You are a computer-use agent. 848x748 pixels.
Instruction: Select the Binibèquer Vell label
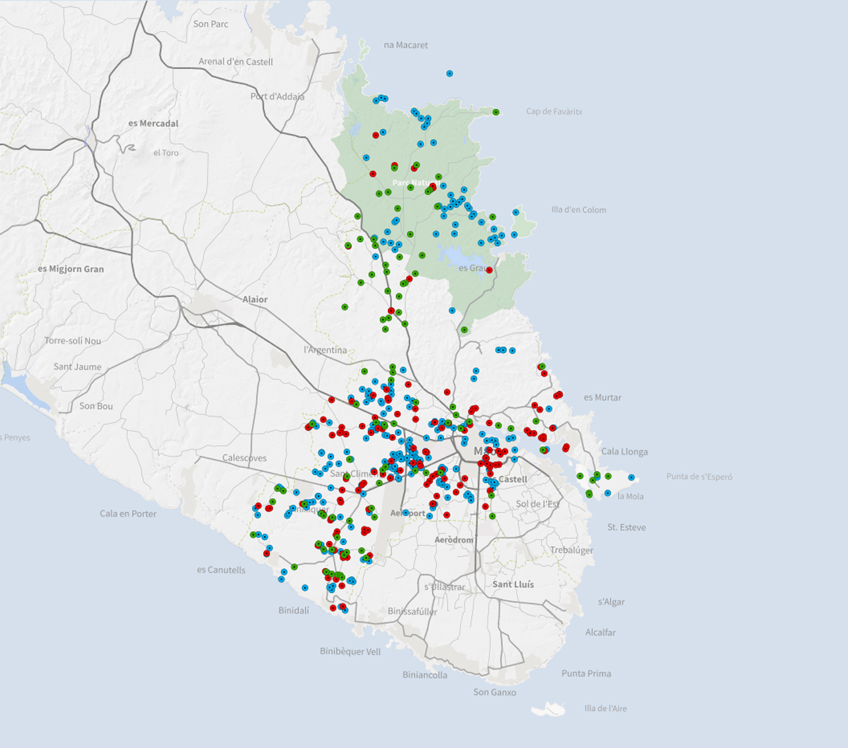(350, 652)
